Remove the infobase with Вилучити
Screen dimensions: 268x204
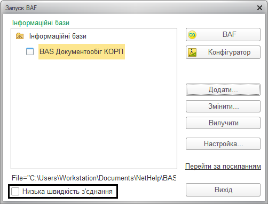(x=223, y=123)
